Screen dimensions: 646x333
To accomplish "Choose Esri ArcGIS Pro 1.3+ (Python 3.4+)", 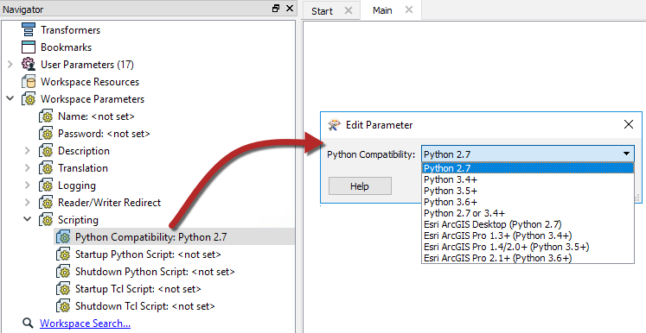I will pos(528,236).
